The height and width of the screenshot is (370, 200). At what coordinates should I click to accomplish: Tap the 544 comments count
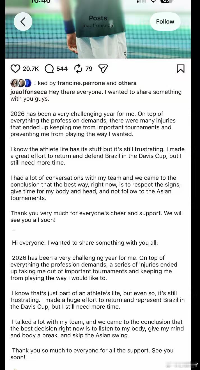click(62, 69)
